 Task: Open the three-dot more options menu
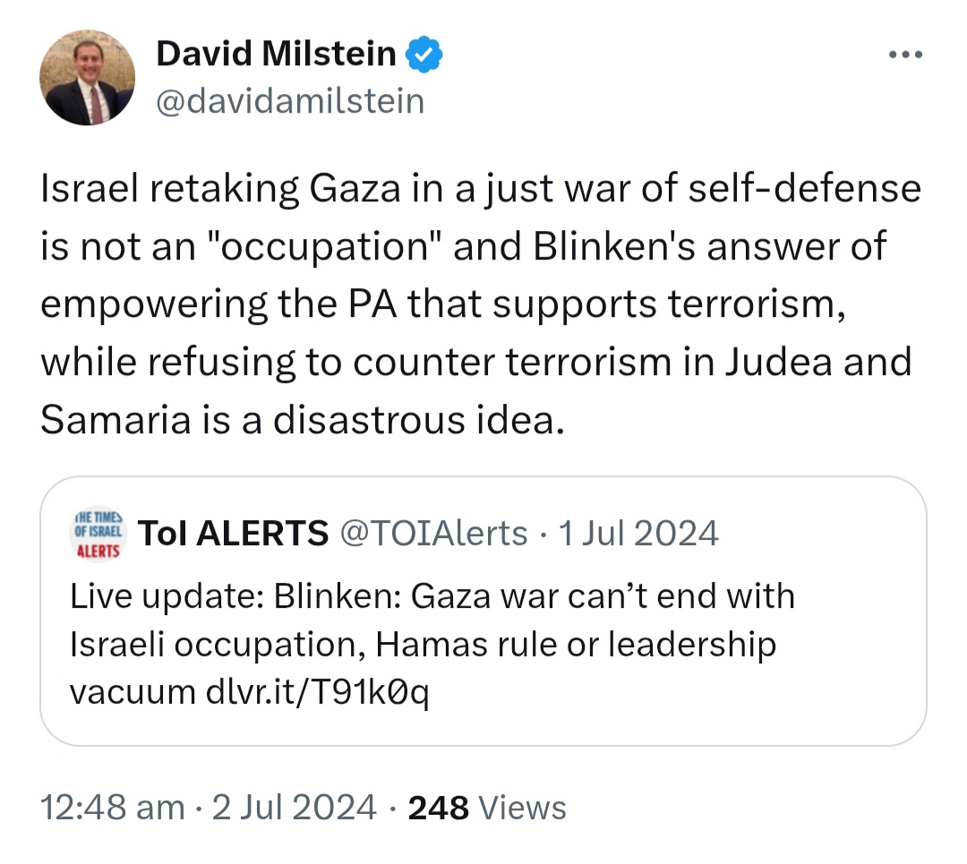point(905,55)
